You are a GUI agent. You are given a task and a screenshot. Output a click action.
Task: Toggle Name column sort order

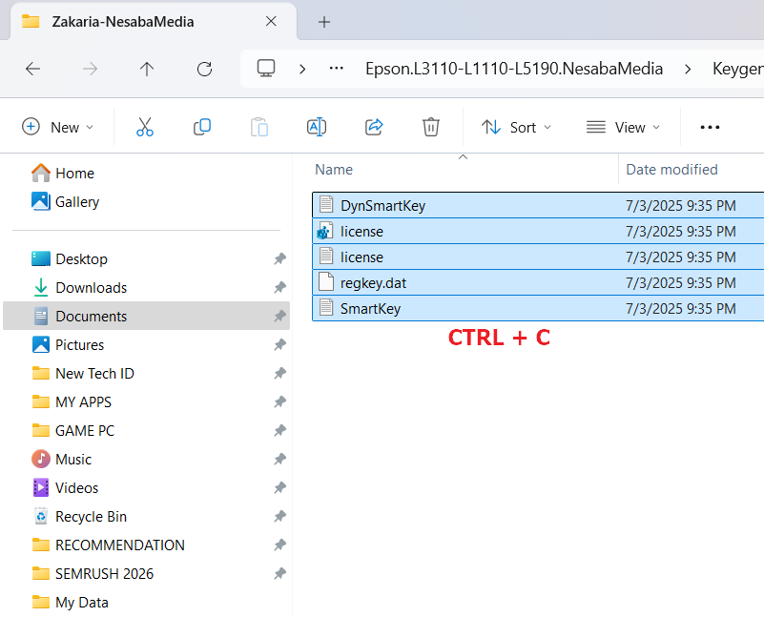click(x=333, y=169)
